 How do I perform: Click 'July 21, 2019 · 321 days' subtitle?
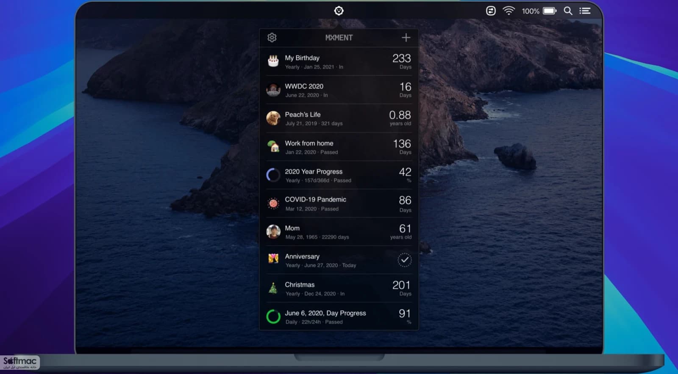(x=314, y=124)
